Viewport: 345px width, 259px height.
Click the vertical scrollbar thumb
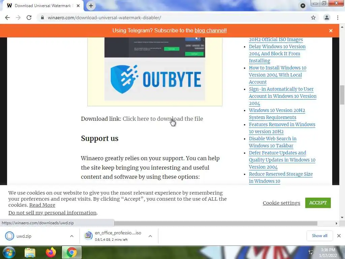click(x=342, y=95)
